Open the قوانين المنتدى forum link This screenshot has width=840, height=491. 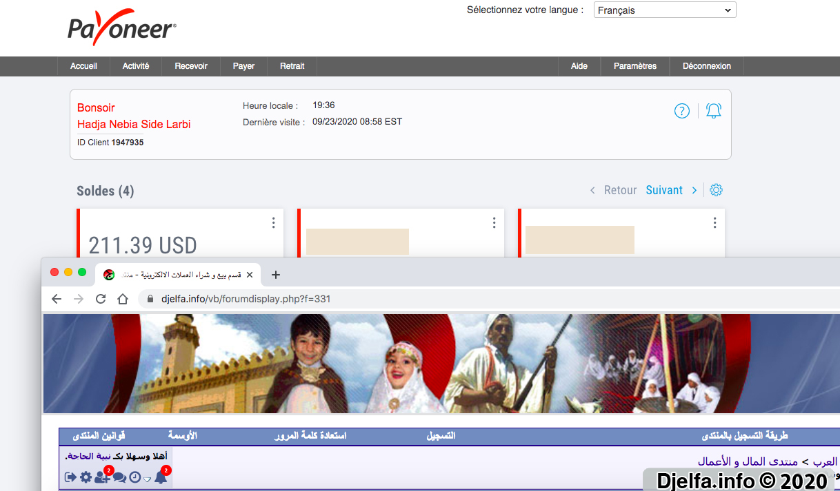[99, 436]
